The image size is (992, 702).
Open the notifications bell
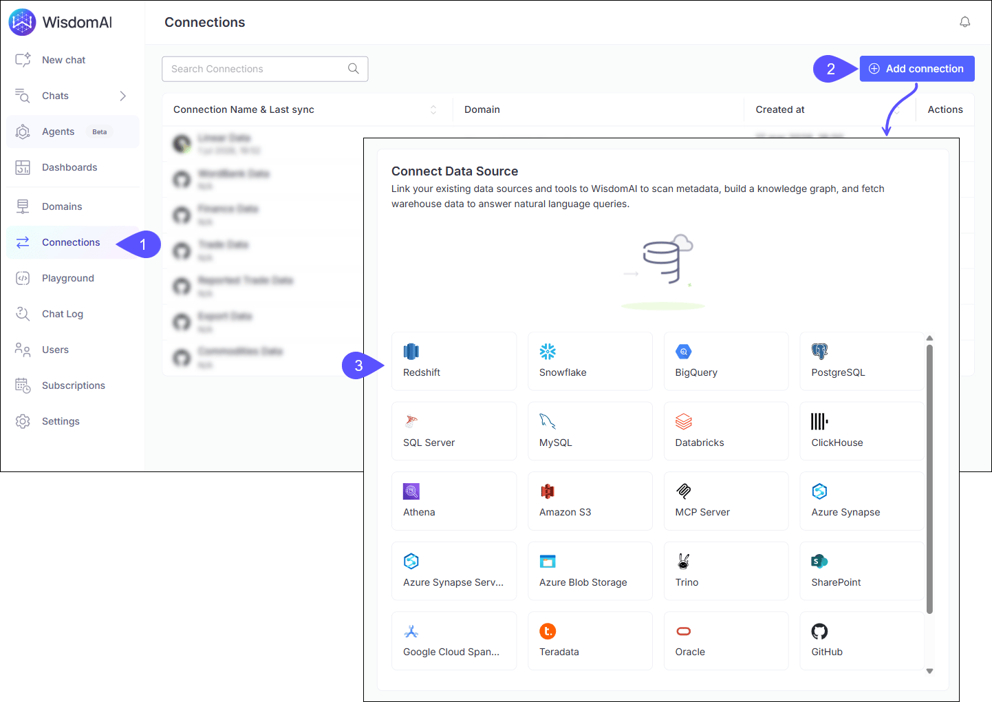coord(965,22)
